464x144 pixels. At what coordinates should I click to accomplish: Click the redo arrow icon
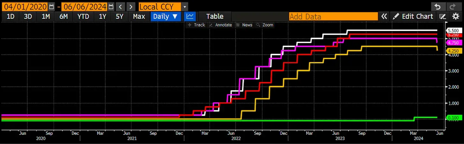point(453,6)
